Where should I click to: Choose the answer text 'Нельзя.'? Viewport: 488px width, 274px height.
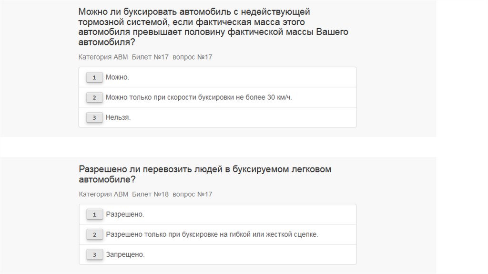[118, 117]
